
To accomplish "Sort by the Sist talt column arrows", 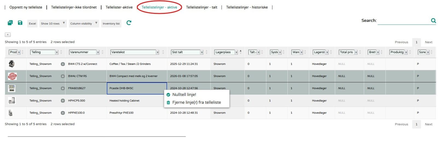I will [x=206, y=52].
